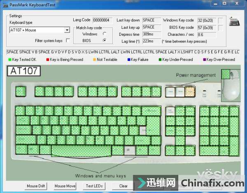The height and width of the screenshot is (193, 247).
Task: Click the untested white key in bottom row
Action: pos(130,150)
